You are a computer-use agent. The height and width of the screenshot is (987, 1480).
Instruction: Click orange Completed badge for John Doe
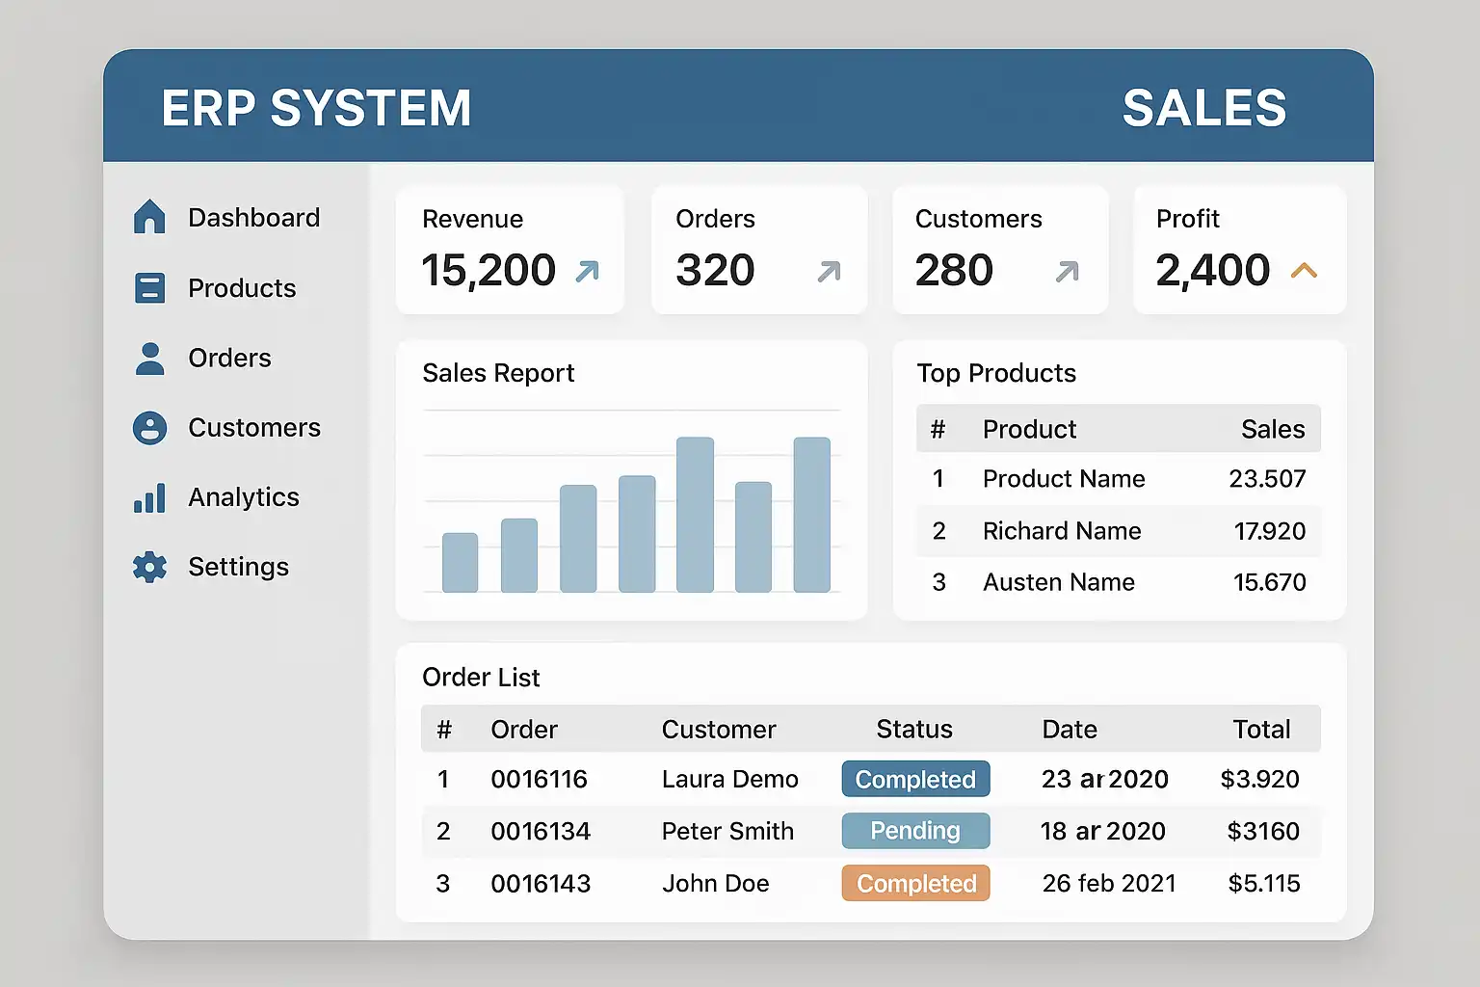[x=915, y=883]
